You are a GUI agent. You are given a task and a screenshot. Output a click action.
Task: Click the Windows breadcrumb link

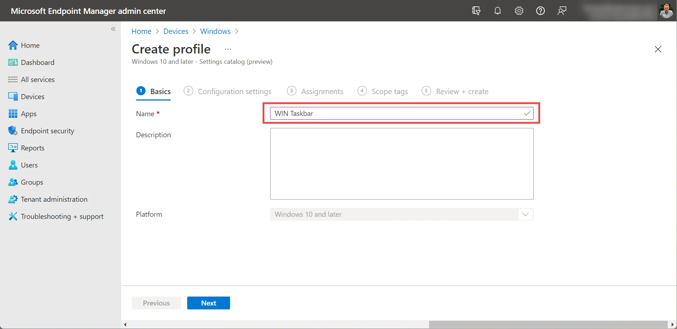click(215, 31)
